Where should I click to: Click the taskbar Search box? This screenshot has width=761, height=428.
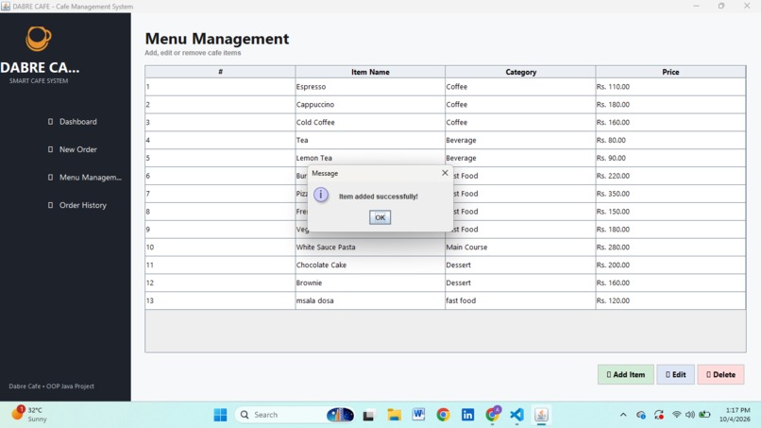point(296,415)
